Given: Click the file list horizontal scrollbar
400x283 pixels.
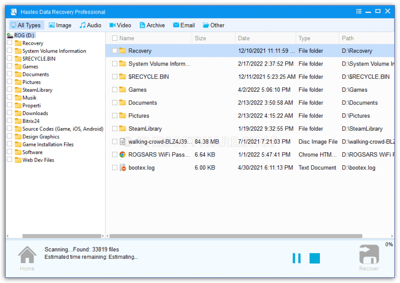Looking at the screenshot, I should pyautogui.click(x=236, y=236).
